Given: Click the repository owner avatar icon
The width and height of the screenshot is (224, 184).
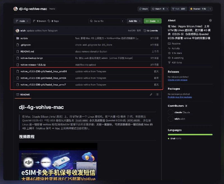Looking at the screenshot, I should click(15, 9).
